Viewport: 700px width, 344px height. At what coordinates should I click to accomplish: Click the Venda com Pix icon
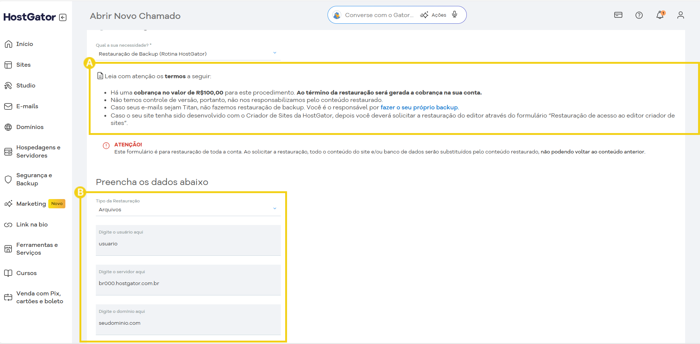click(8, 297)
